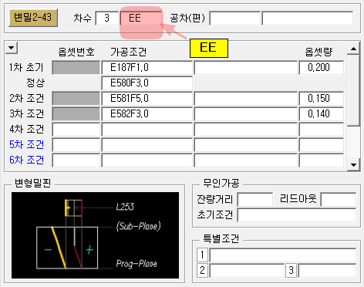
Task: Click the 특별조건 button numbered 2
Action: coord(202,270)
